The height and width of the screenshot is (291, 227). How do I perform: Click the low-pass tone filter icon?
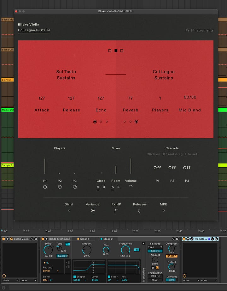pos(67,244)
